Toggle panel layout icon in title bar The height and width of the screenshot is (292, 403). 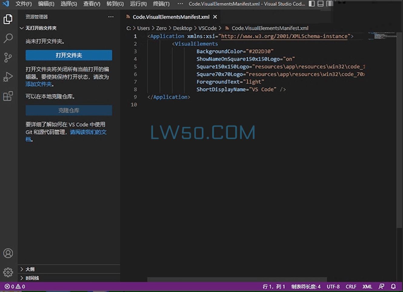320,4
